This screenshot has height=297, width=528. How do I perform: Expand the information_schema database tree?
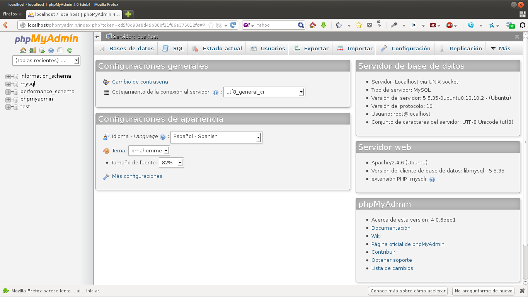click(x=8, y=77)
